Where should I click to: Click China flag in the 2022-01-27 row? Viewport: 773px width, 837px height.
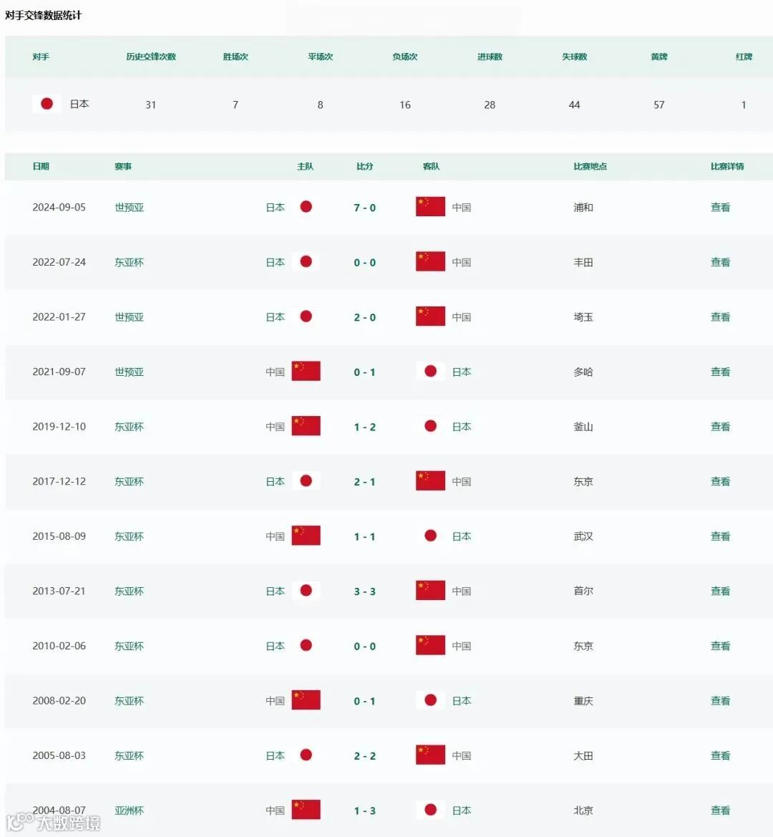click(430, 316)
